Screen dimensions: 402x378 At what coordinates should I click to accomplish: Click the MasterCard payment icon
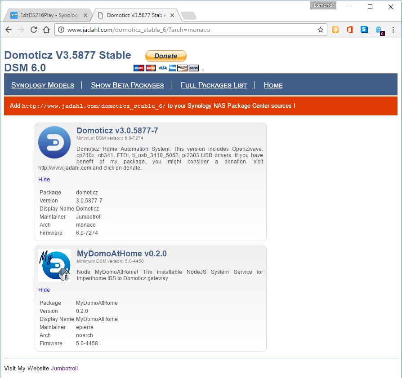pos(151,68)
